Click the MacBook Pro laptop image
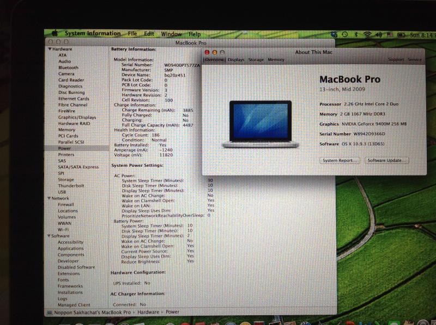The image size is (436, 325). (261, 124)
